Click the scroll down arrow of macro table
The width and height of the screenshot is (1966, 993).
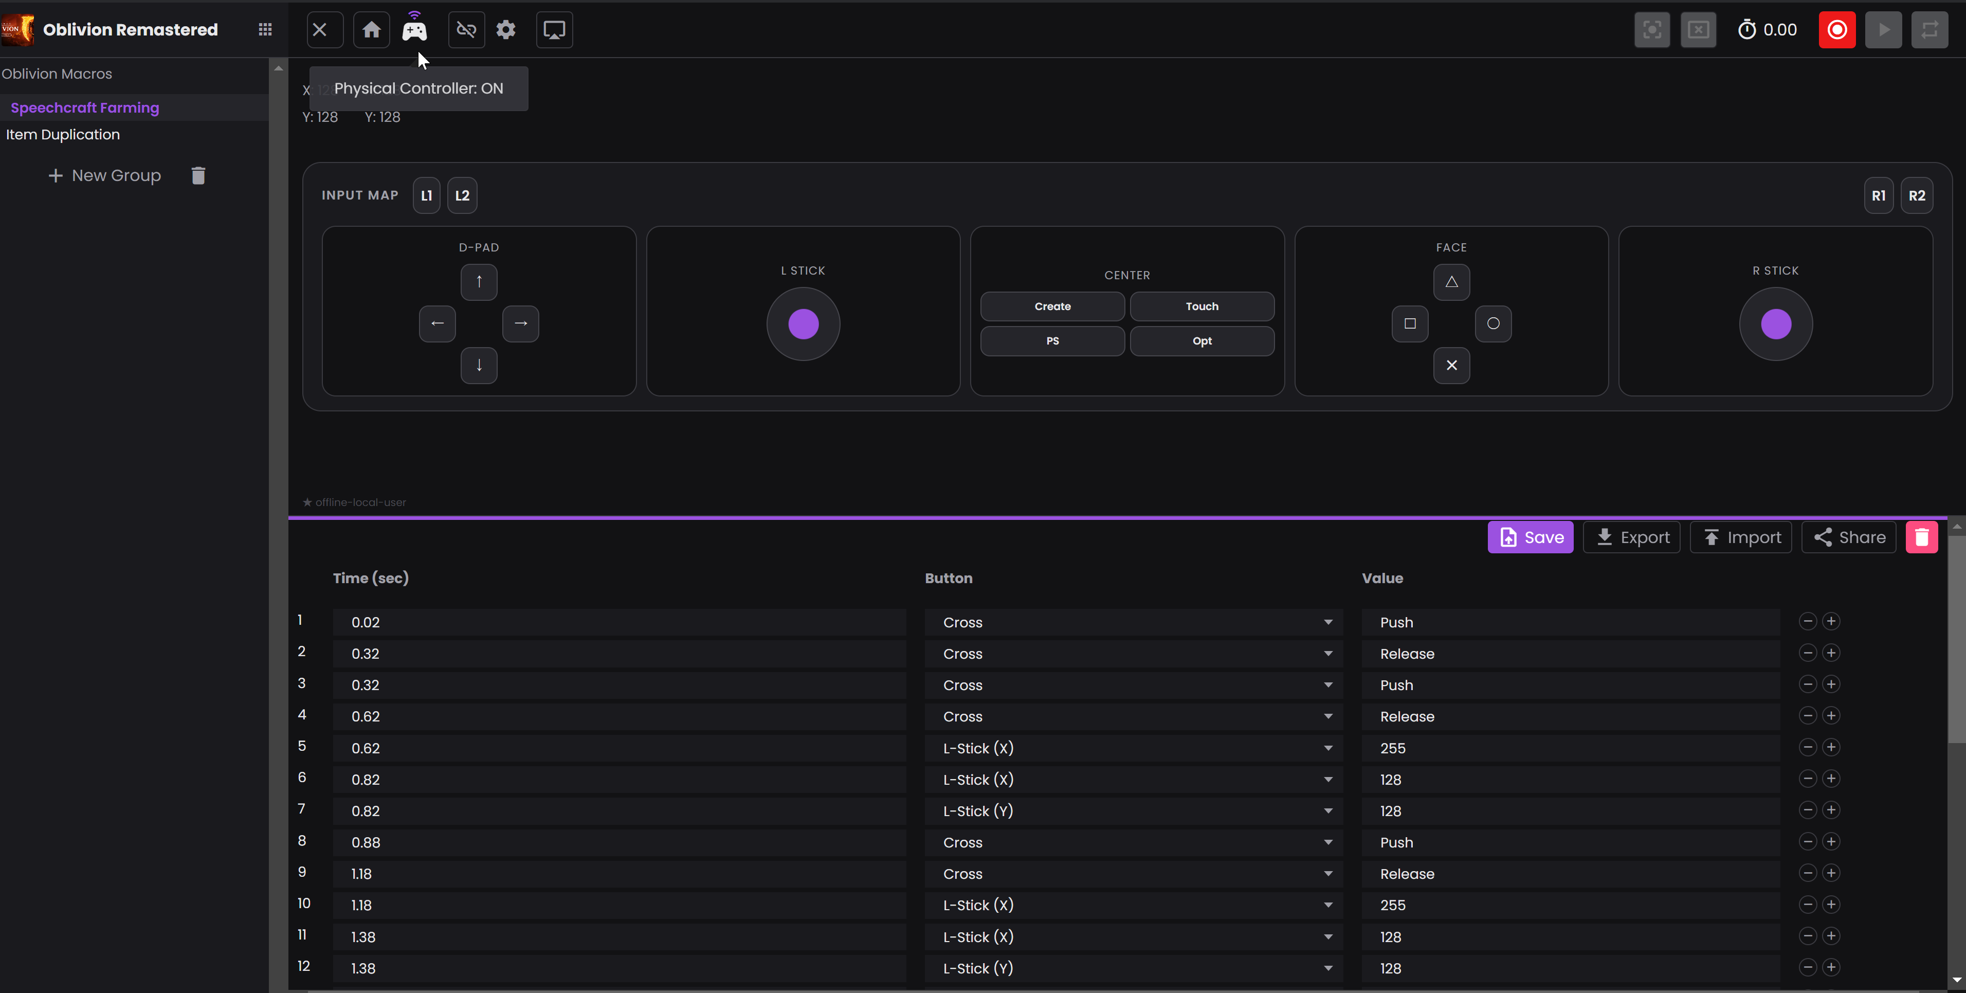1956,980
